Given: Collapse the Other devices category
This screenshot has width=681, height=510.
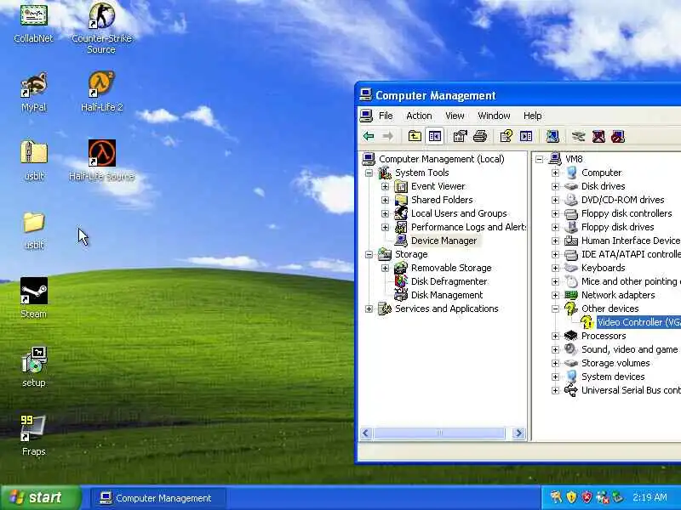Looking at the screenshot, I should point(555,309).
